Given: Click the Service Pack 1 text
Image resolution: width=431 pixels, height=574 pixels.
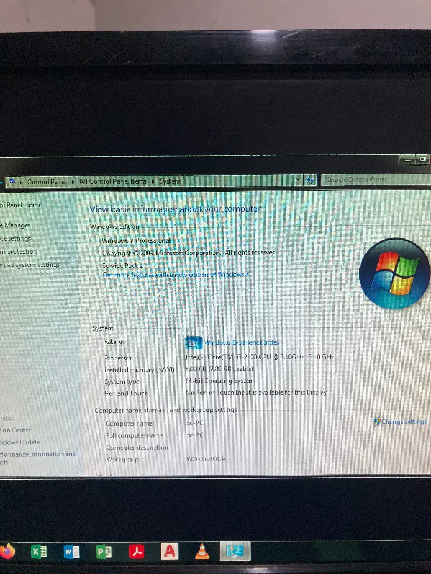Looking at the screenshot, I should (123, 266).
